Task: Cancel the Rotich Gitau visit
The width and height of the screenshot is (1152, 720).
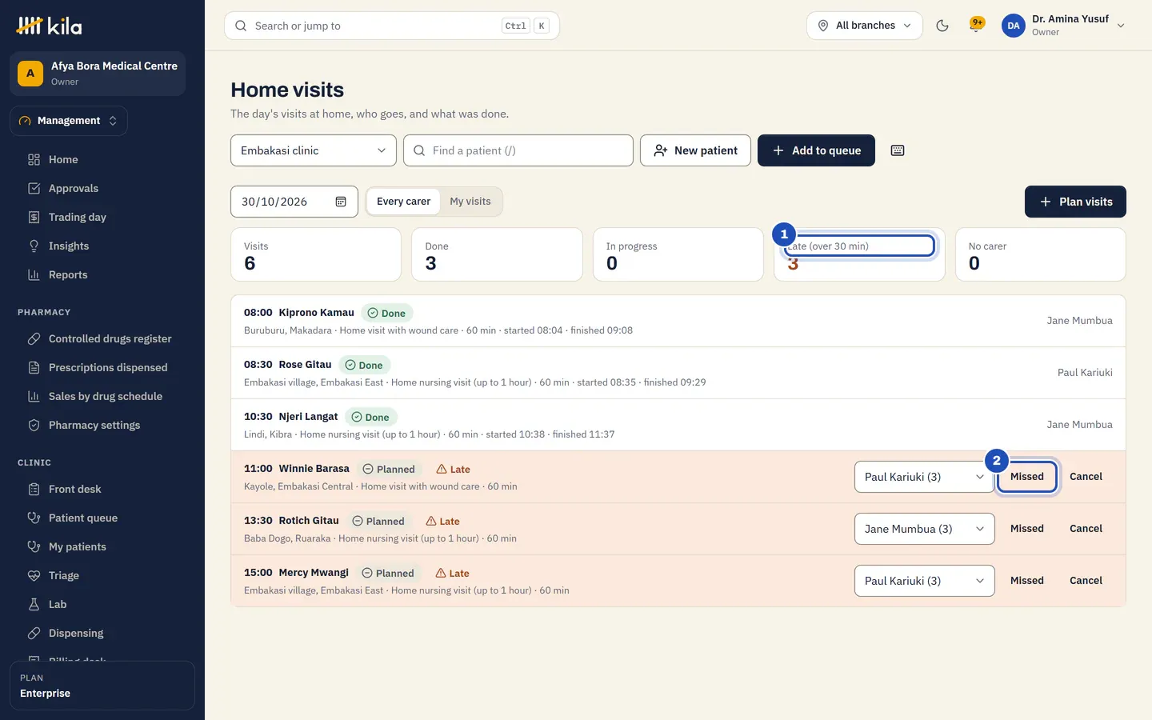Action: pos(1086,529)
